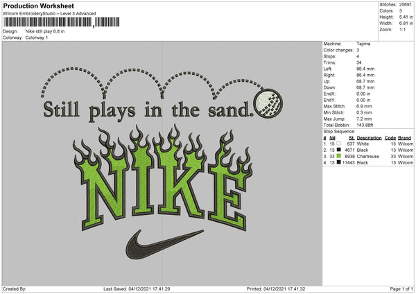Screen dimensions: 416x294
Task: Click the 'Production Worksheet' title
Action: [x=38, y=6]
